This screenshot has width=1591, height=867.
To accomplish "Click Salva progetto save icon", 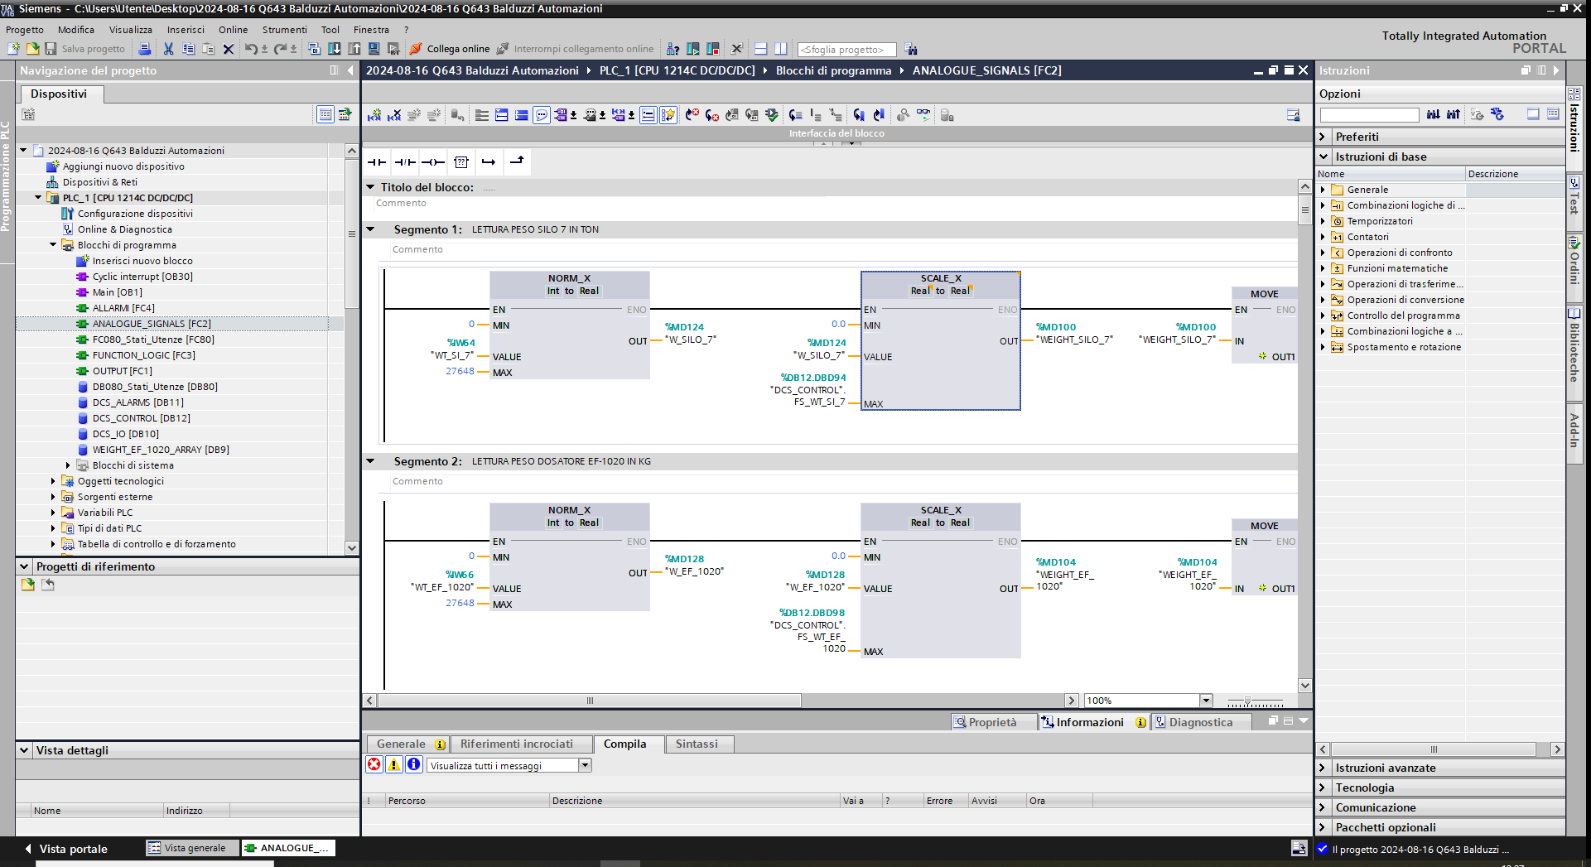I will click(51, 49).
